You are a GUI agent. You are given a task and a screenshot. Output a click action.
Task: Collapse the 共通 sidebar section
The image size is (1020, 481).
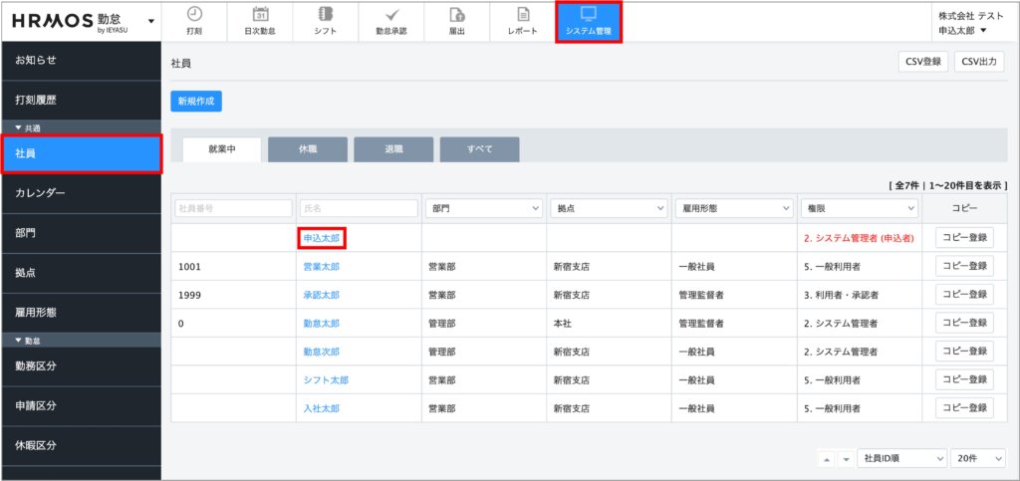click(x=19, y=127)
